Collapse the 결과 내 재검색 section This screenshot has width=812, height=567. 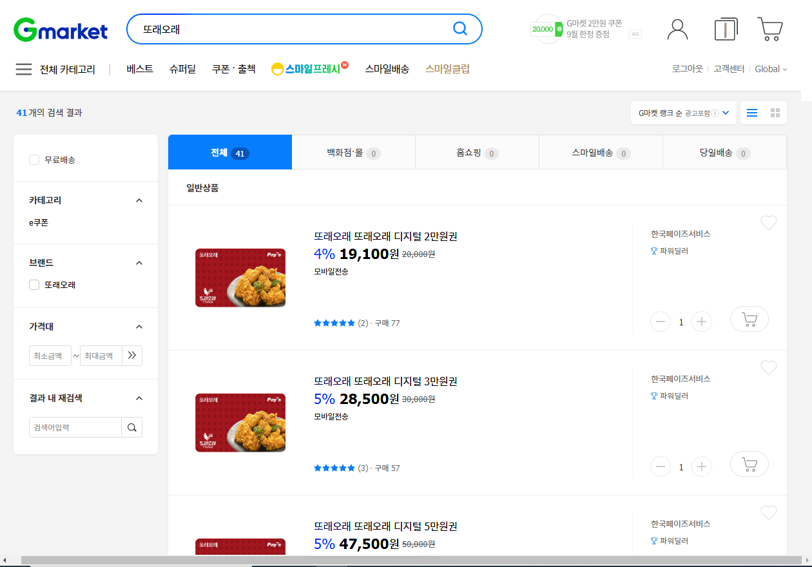(139, 398)
